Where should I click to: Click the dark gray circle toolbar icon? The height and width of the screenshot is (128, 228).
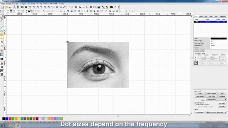click(26, 7)
